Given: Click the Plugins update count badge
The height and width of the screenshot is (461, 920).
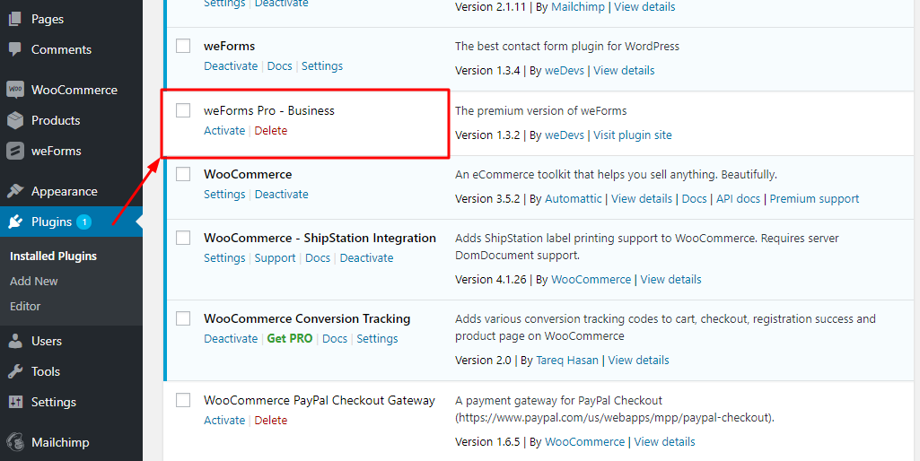Looking at the screenshot, I should pyautogui.click(x=83, y=222).
